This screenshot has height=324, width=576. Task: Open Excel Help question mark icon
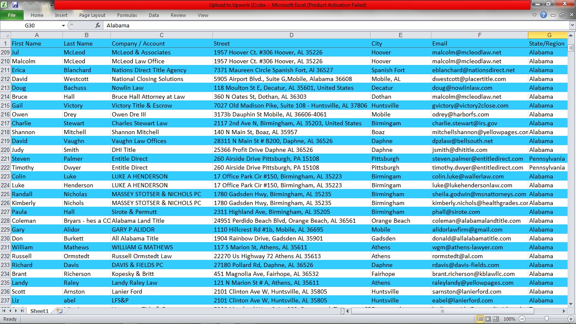coord(544,15)
